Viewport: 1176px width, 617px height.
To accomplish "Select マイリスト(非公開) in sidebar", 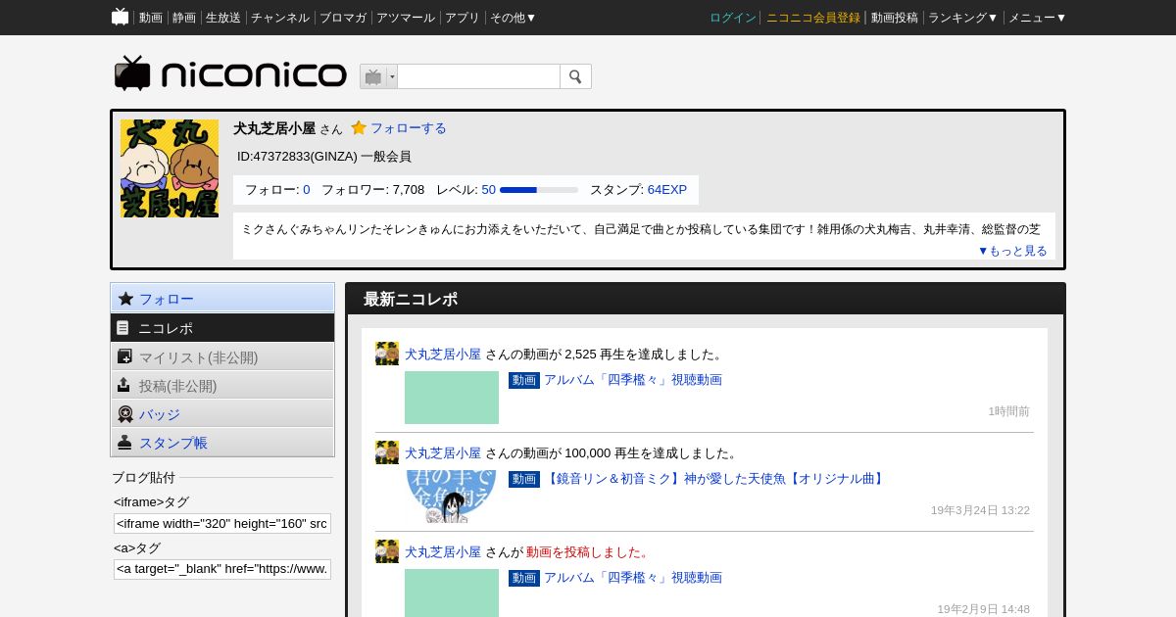I will coord(222,356).
